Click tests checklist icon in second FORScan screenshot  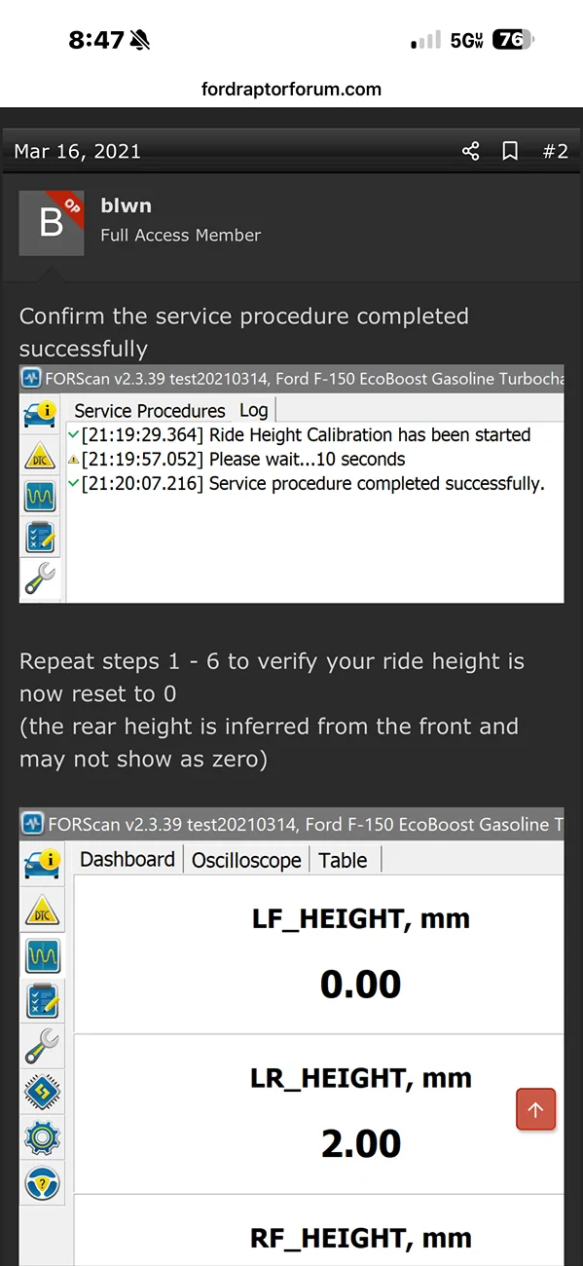(x=42, y=1000)
